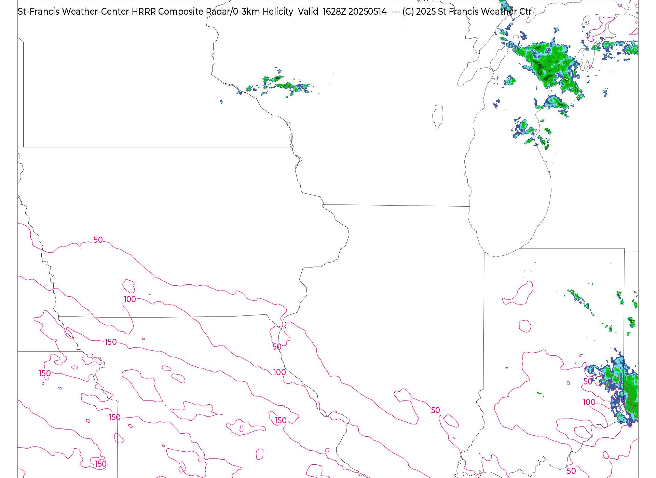Click the "50" label on the northernmost Iowa contour
Screen dimensions: 656x478
98,240
